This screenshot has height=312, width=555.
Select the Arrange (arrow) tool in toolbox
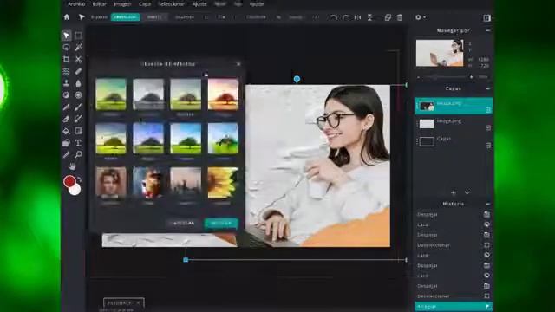pyautogui.click(x=66, y=36)
